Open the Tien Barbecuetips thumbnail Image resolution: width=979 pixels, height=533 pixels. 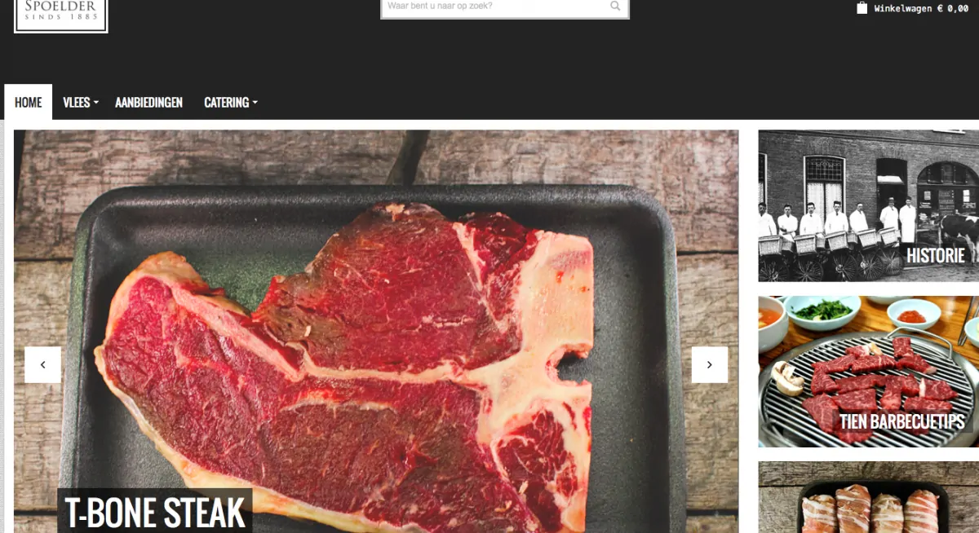pos(869,372)
